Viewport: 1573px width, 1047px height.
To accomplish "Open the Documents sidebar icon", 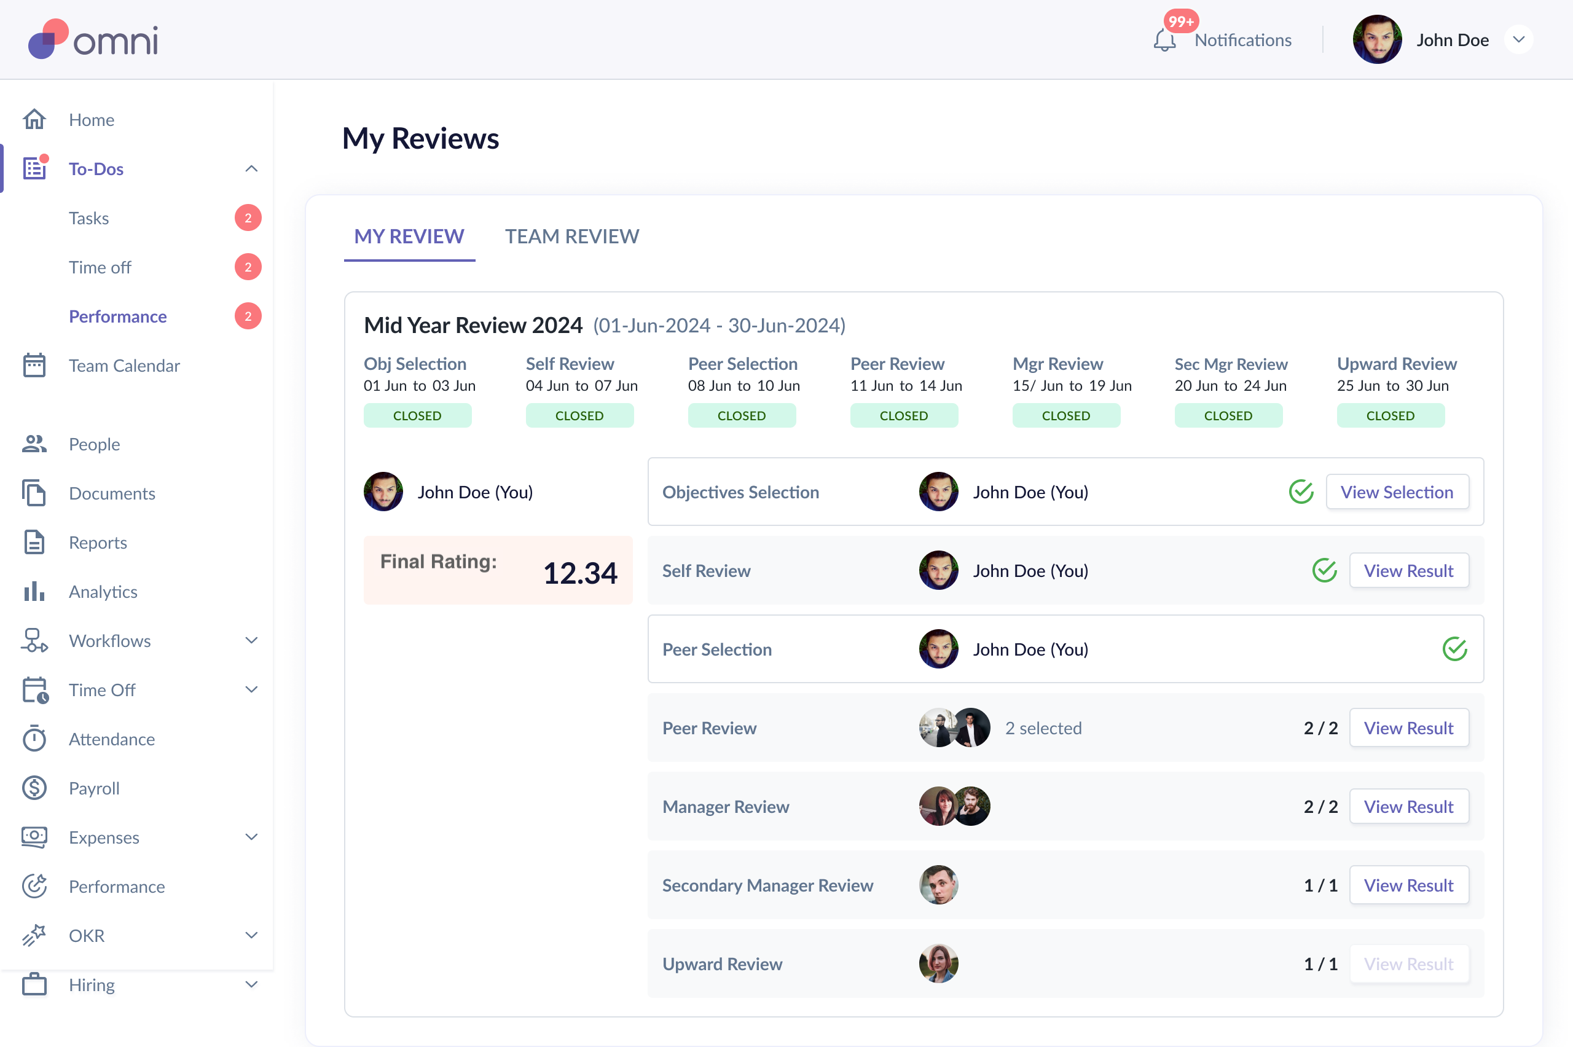I will click(x=34, y=493).
